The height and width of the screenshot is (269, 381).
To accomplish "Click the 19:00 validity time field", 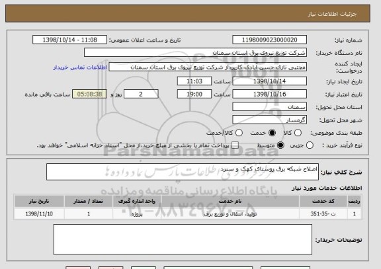I will 194,94.
